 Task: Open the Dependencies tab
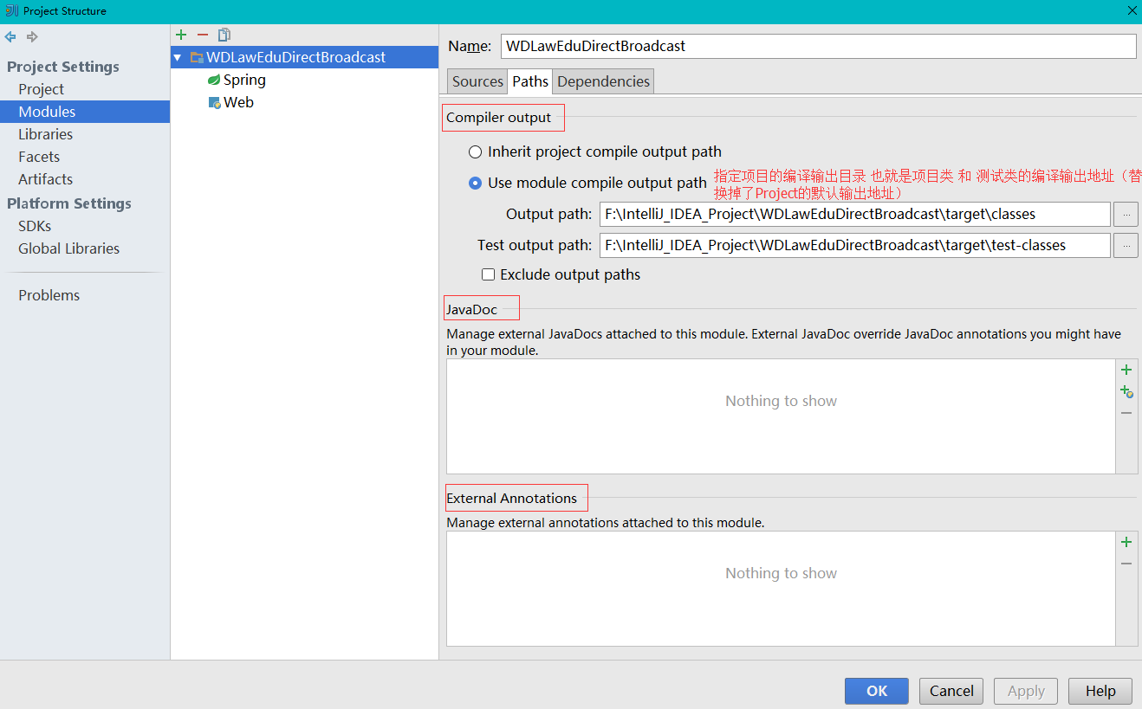point(603,81)
